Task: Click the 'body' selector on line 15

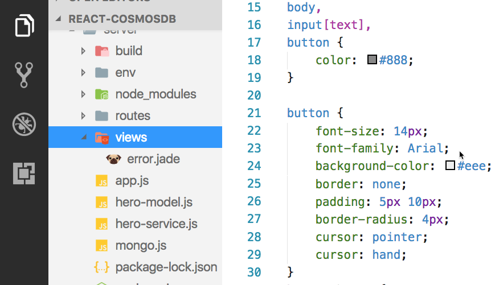Action: (301, 7)
